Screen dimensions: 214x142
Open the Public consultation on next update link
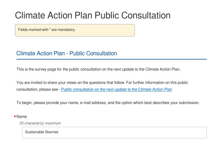[x=117, y=89]
